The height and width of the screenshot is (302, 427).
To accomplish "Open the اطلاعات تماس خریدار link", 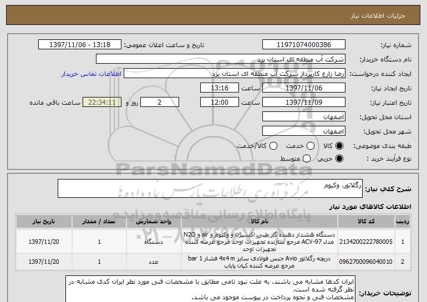I will tap(91, 74).
